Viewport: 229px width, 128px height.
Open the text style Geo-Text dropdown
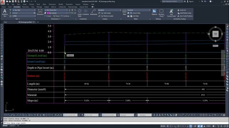click(24, 10)
